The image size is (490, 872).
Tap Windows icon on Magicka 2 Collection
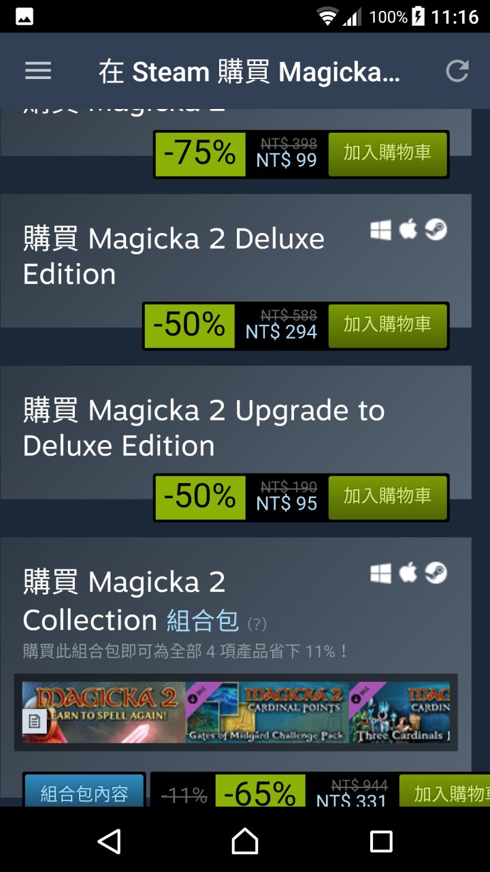click(381, 574)
